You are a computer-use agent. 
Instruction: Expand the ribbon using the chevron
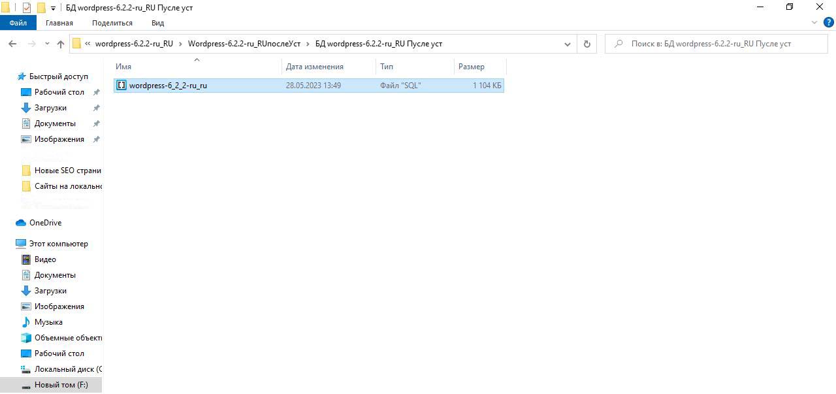click(x=814, y=22)
